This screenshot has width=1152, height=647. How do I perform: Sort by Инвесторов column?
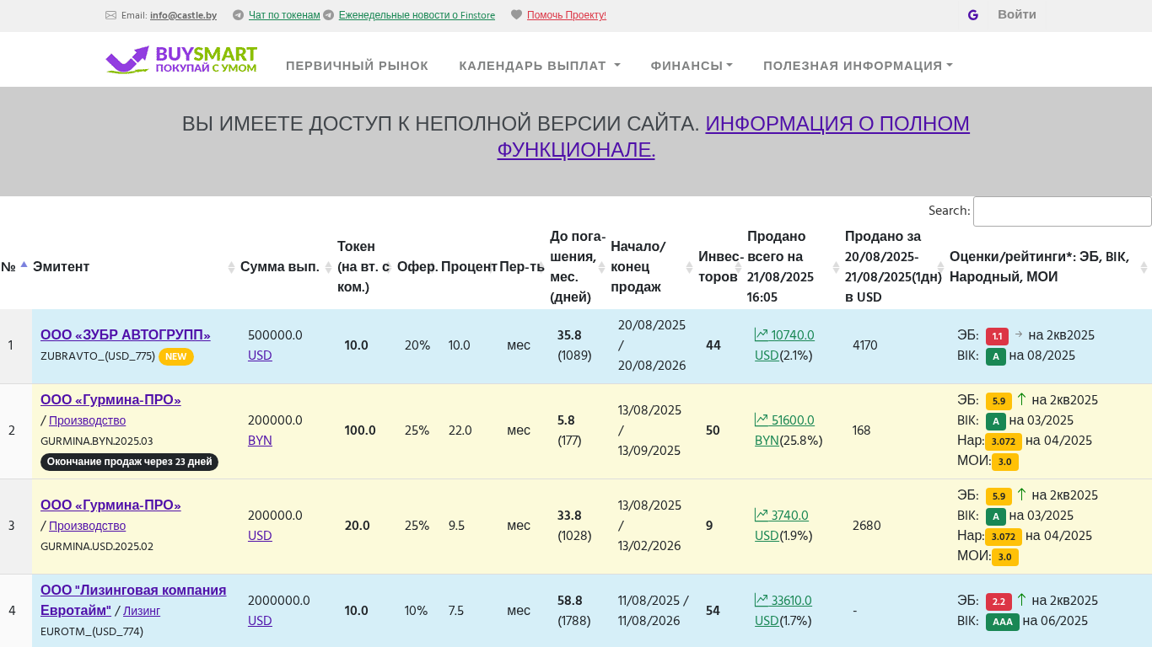click(x=721, y=267)
